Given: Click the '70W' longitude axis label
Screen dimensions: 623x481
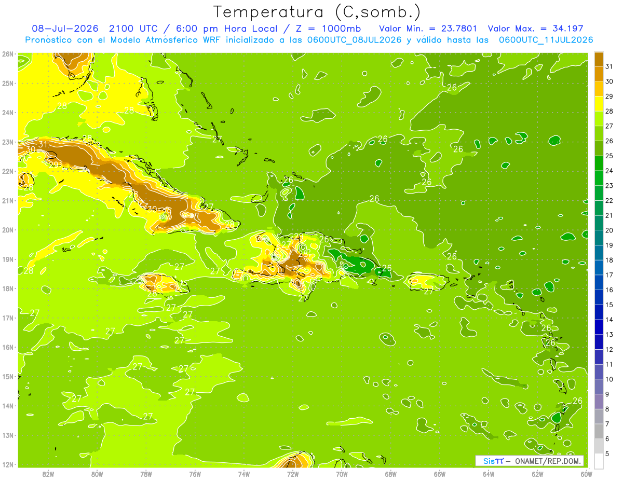Looking at the screenshot, I should click(x=342, y=474).
